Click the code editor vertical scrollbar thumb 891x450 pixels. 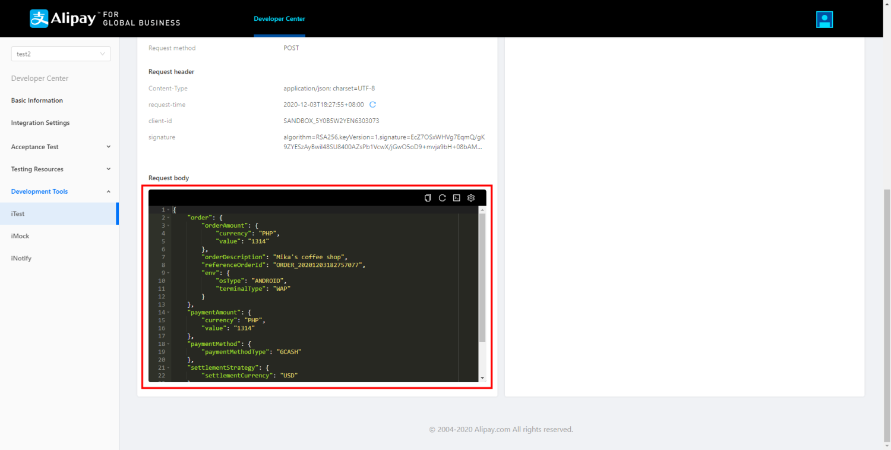(482, 278)
